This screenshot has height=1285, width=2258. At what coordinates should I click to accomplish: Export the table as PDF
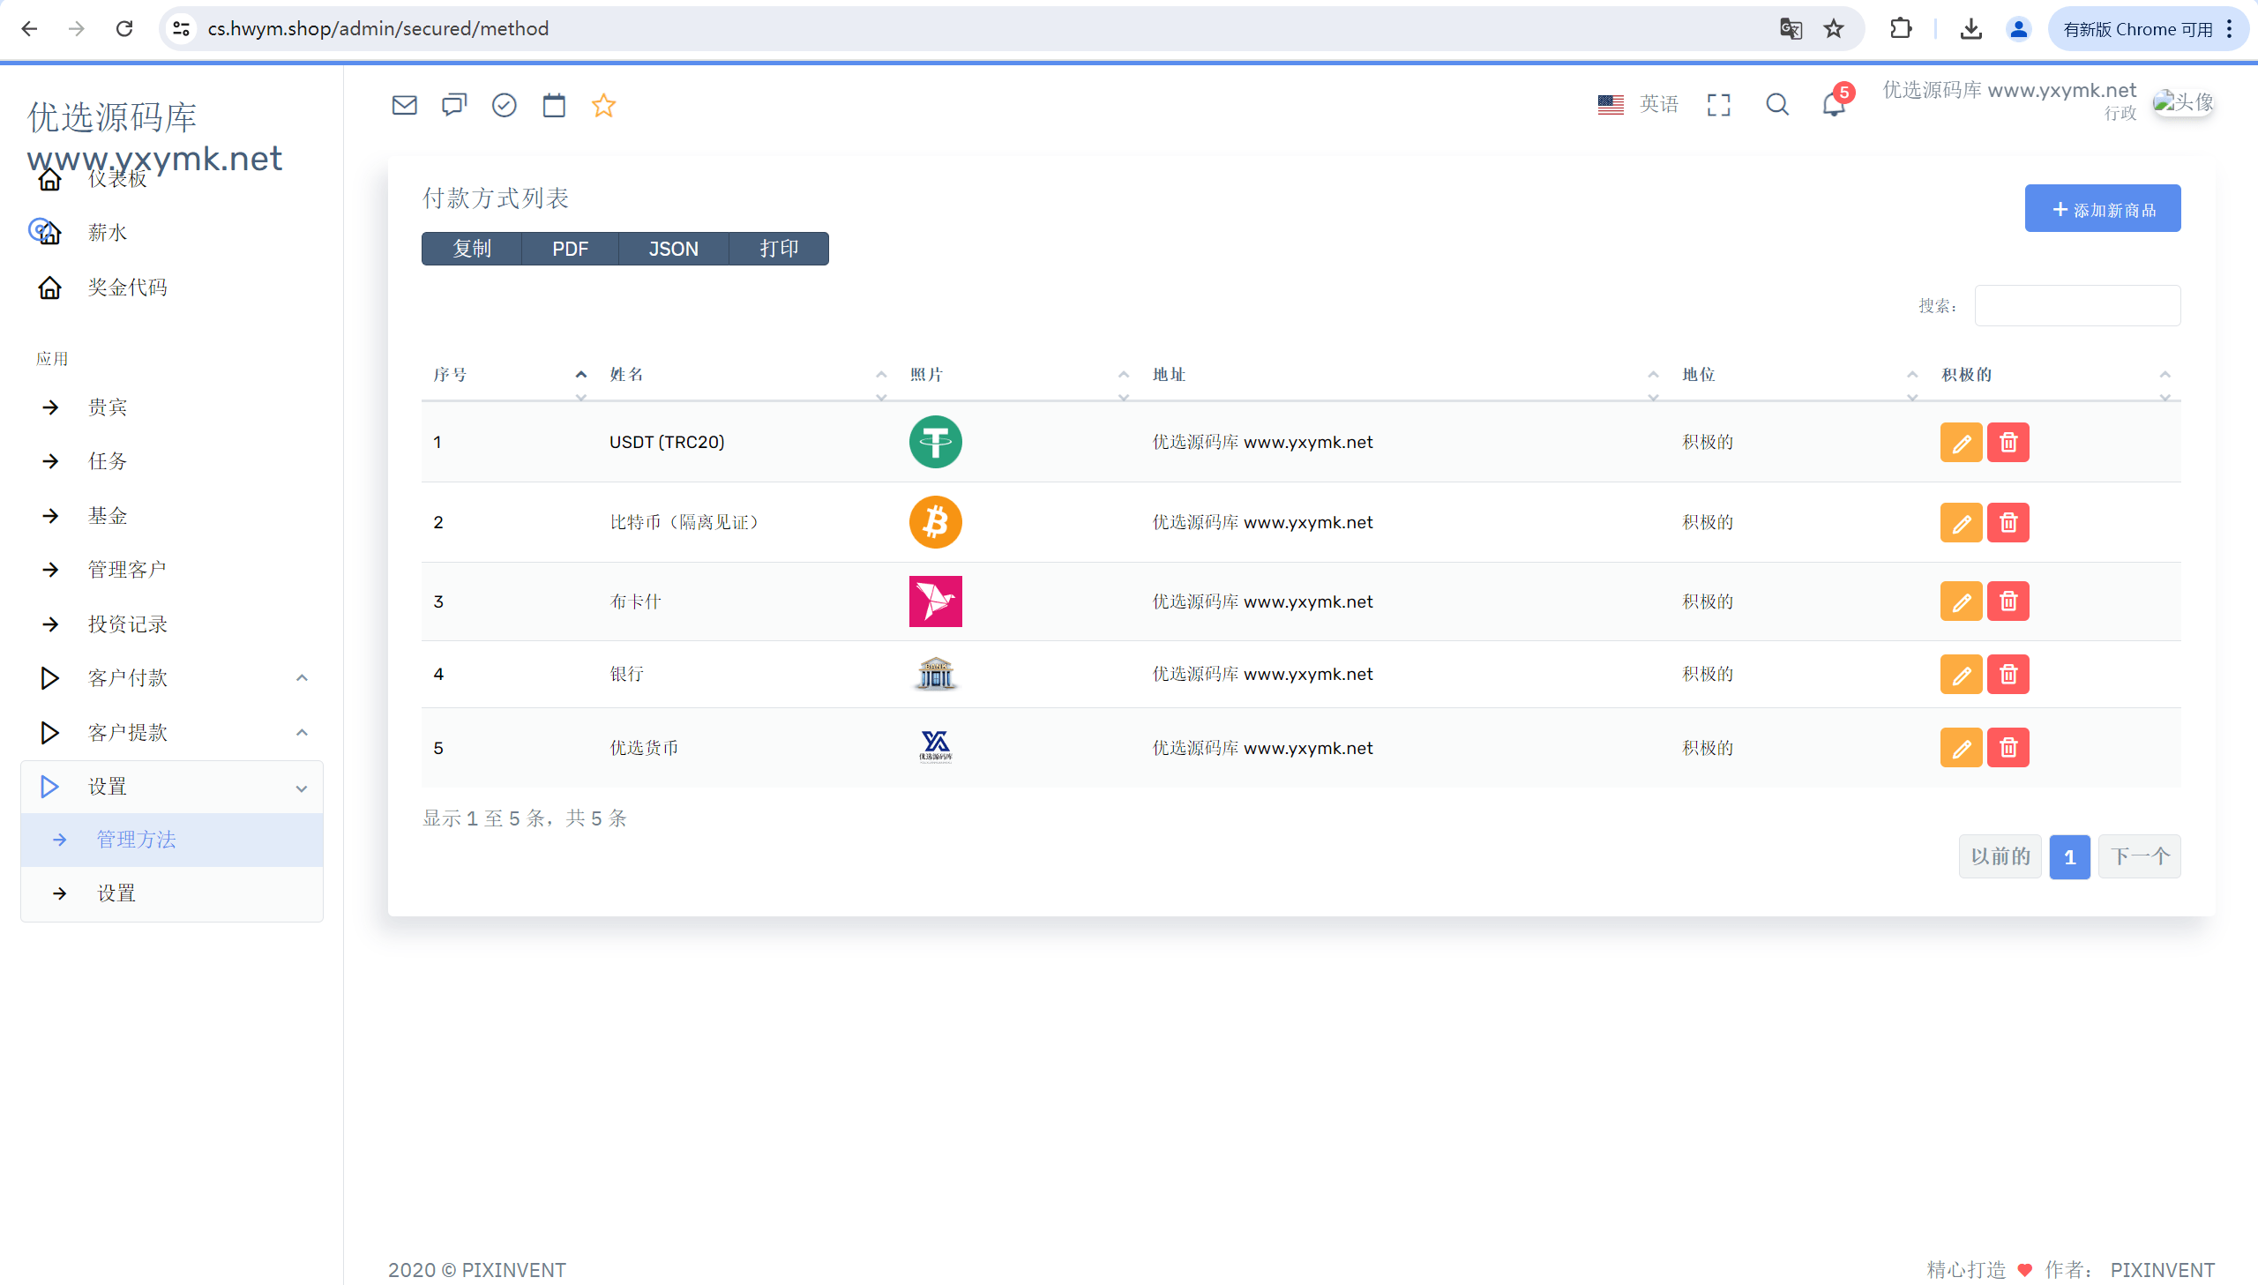click(x=570, y=249)
